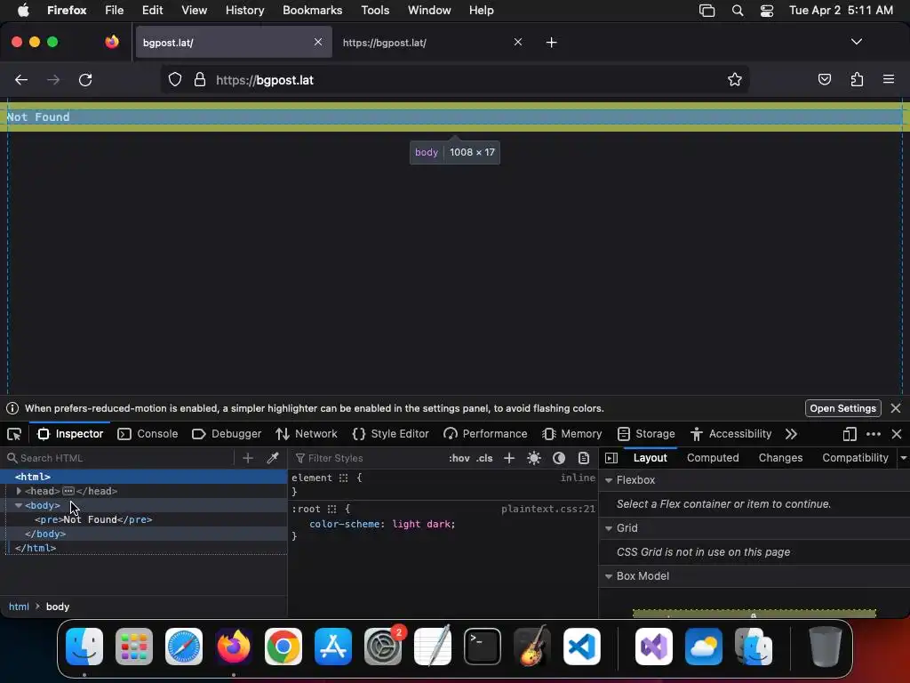Switch to the Memory tab
Image resolution: width=910 pixels, height=683 pixels.
pyautogui.click(x=571, y=434)
